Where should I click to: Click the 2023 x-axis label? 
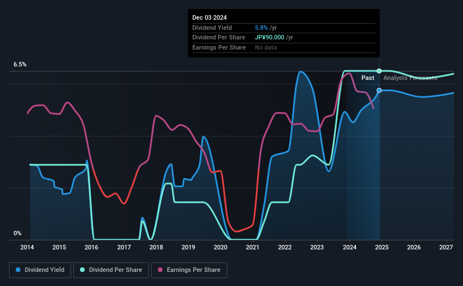click(x=317, y=247)
